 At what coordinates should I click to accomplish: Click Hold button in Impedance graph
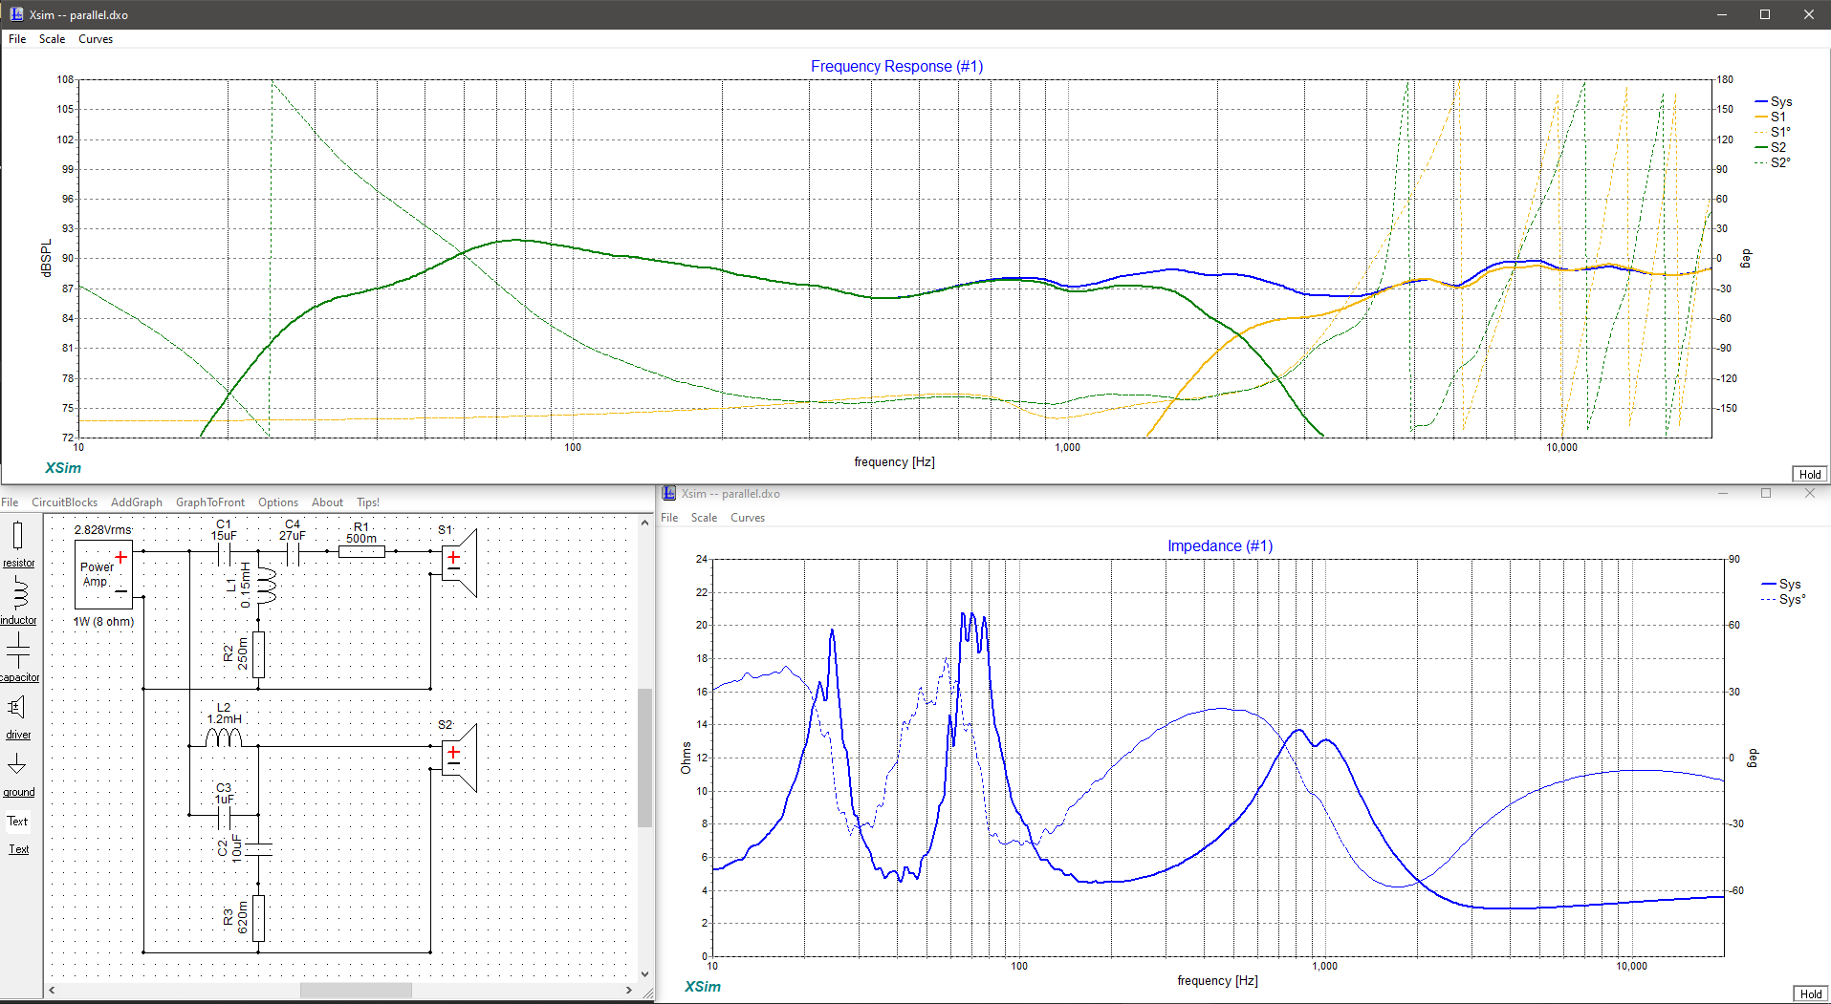(x=1811, y=993)
